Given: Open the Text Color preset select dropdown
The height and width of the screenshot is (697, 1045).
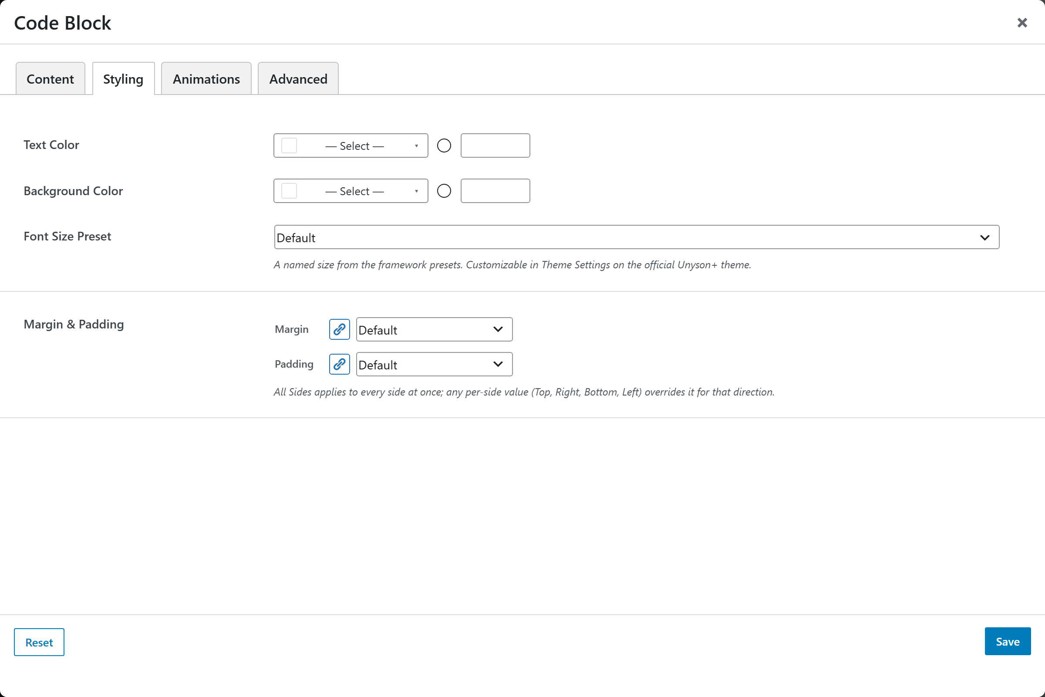Looking at the screenshot, I should click(x=351, y=145).
